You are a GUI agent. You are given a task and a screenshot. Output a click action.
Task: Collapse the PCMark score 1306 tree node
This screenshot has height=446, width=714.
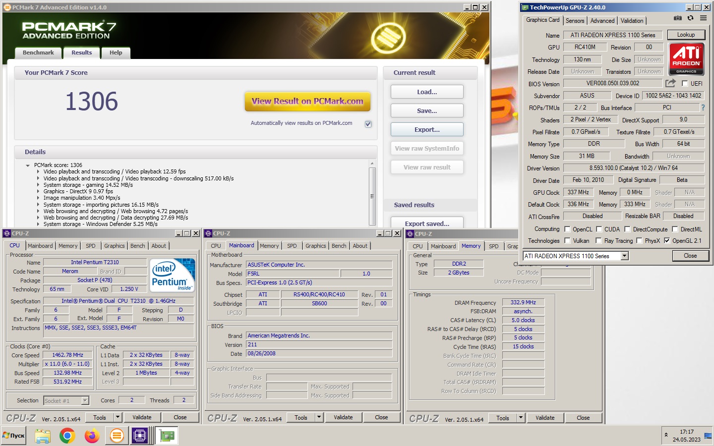point(28,166)
